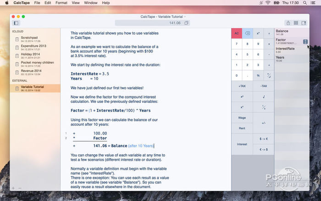The height and width of the screenshot is (201, 321).
Task: Select the Balance variable in list
Action: [292, 33]
